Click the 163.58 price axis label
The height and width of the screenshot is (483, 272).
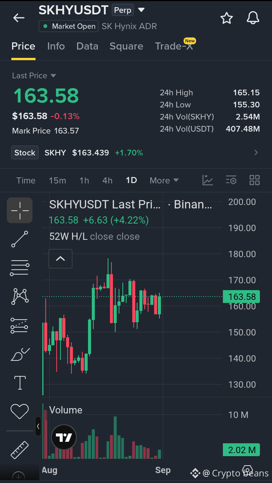coord(241,297)
